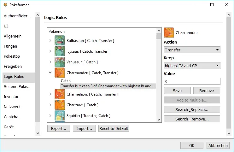The width and height of the screenshot is (234, 152).
Task: Select the Catch rule under Charmander
Action: click(x=66, y=81)
